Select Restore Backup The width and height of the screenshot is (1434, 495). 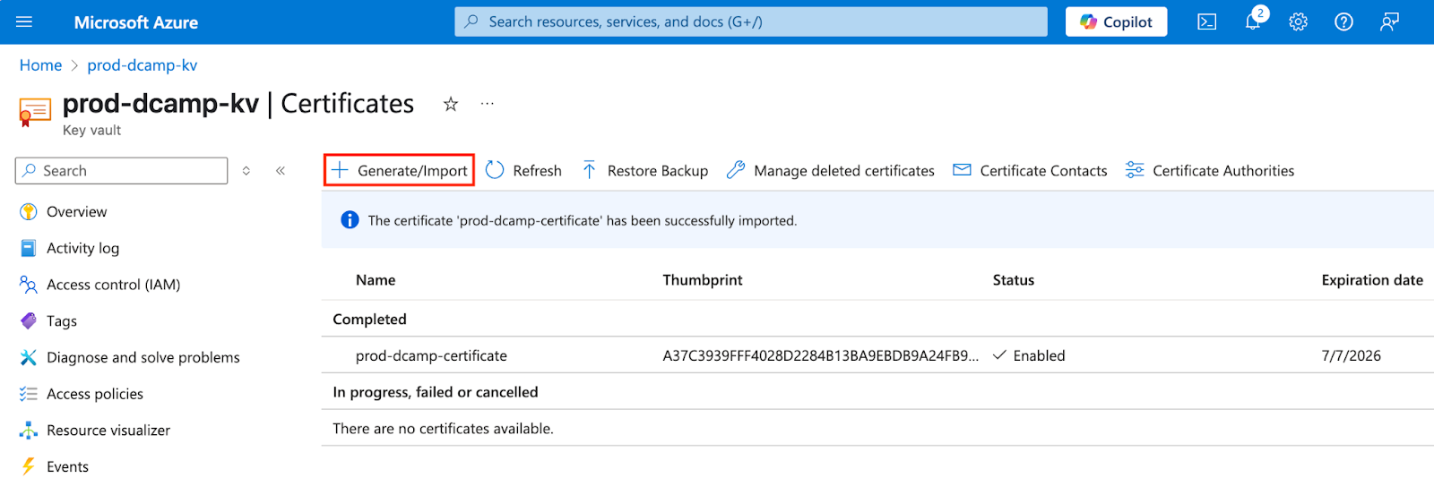(x=644, y=170)
